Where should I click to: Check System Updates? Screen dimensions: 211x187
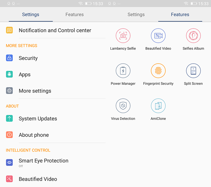pos(53,119)
